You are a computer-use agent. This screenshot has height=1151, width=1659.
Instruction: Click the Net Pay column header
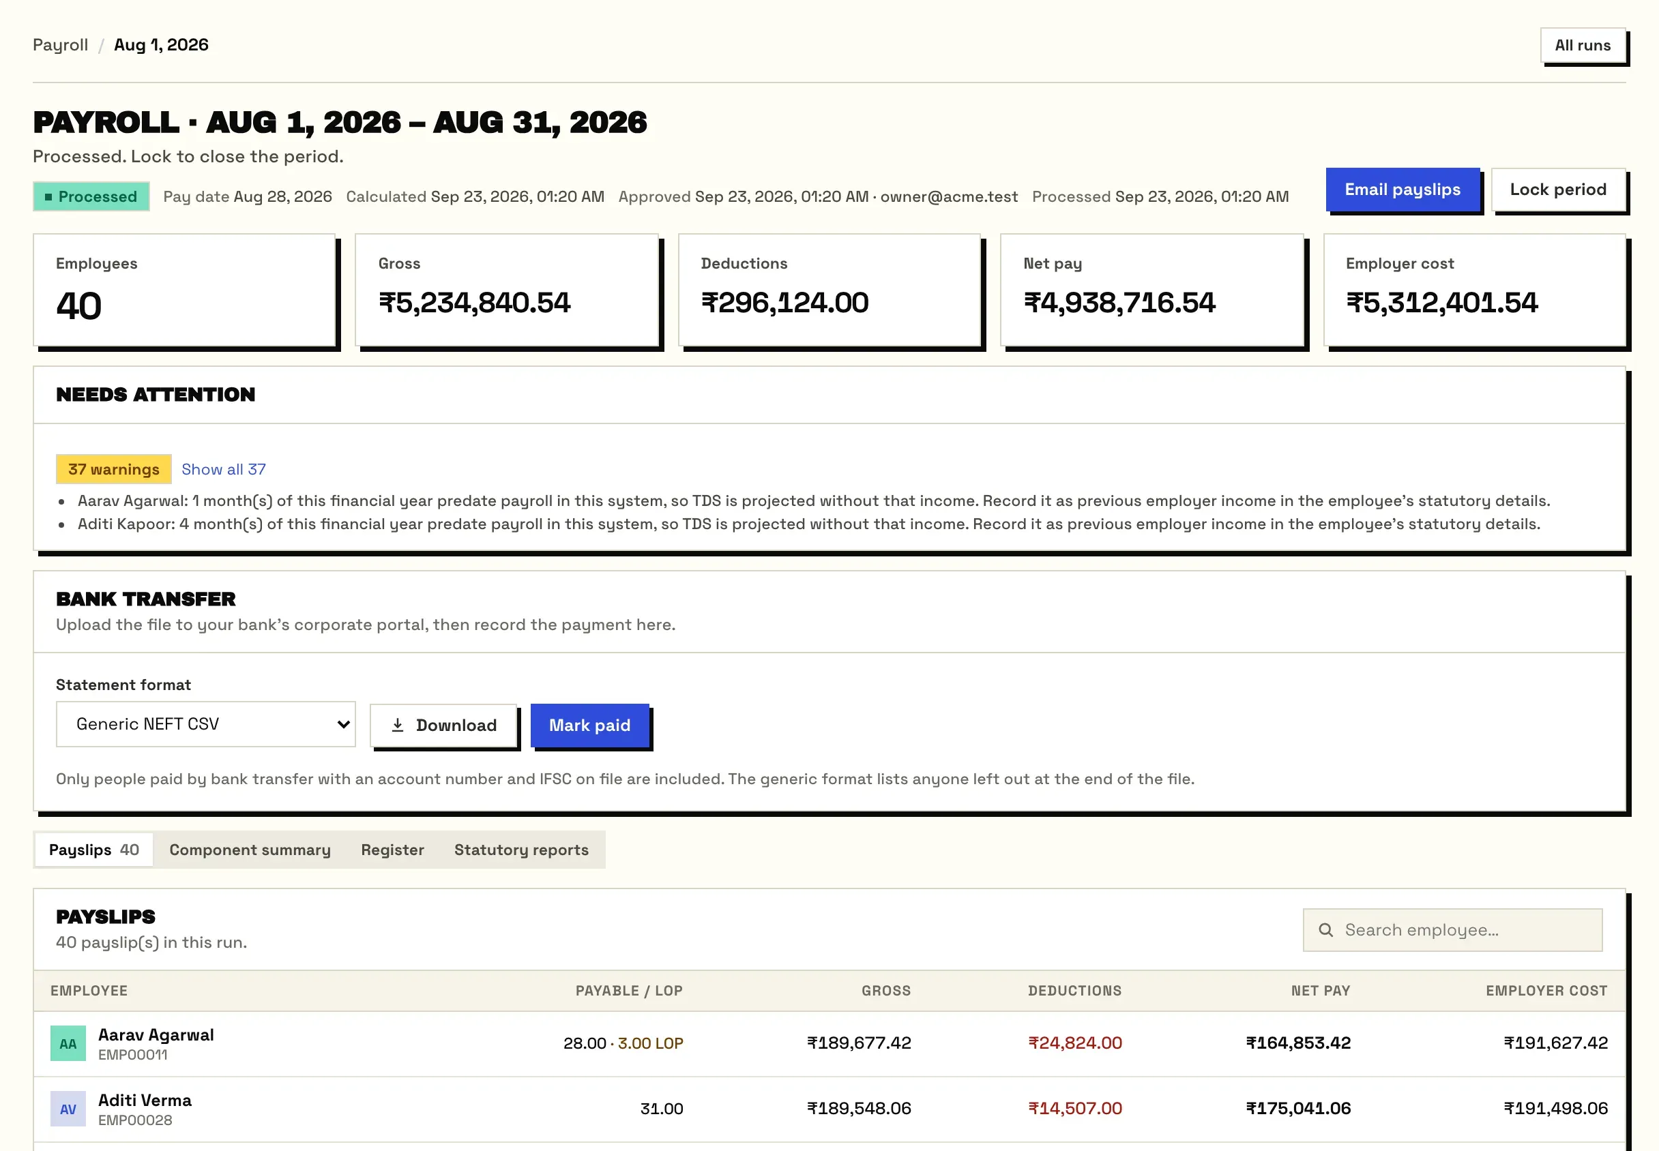pyautogui.click(x=1321, y=991)
